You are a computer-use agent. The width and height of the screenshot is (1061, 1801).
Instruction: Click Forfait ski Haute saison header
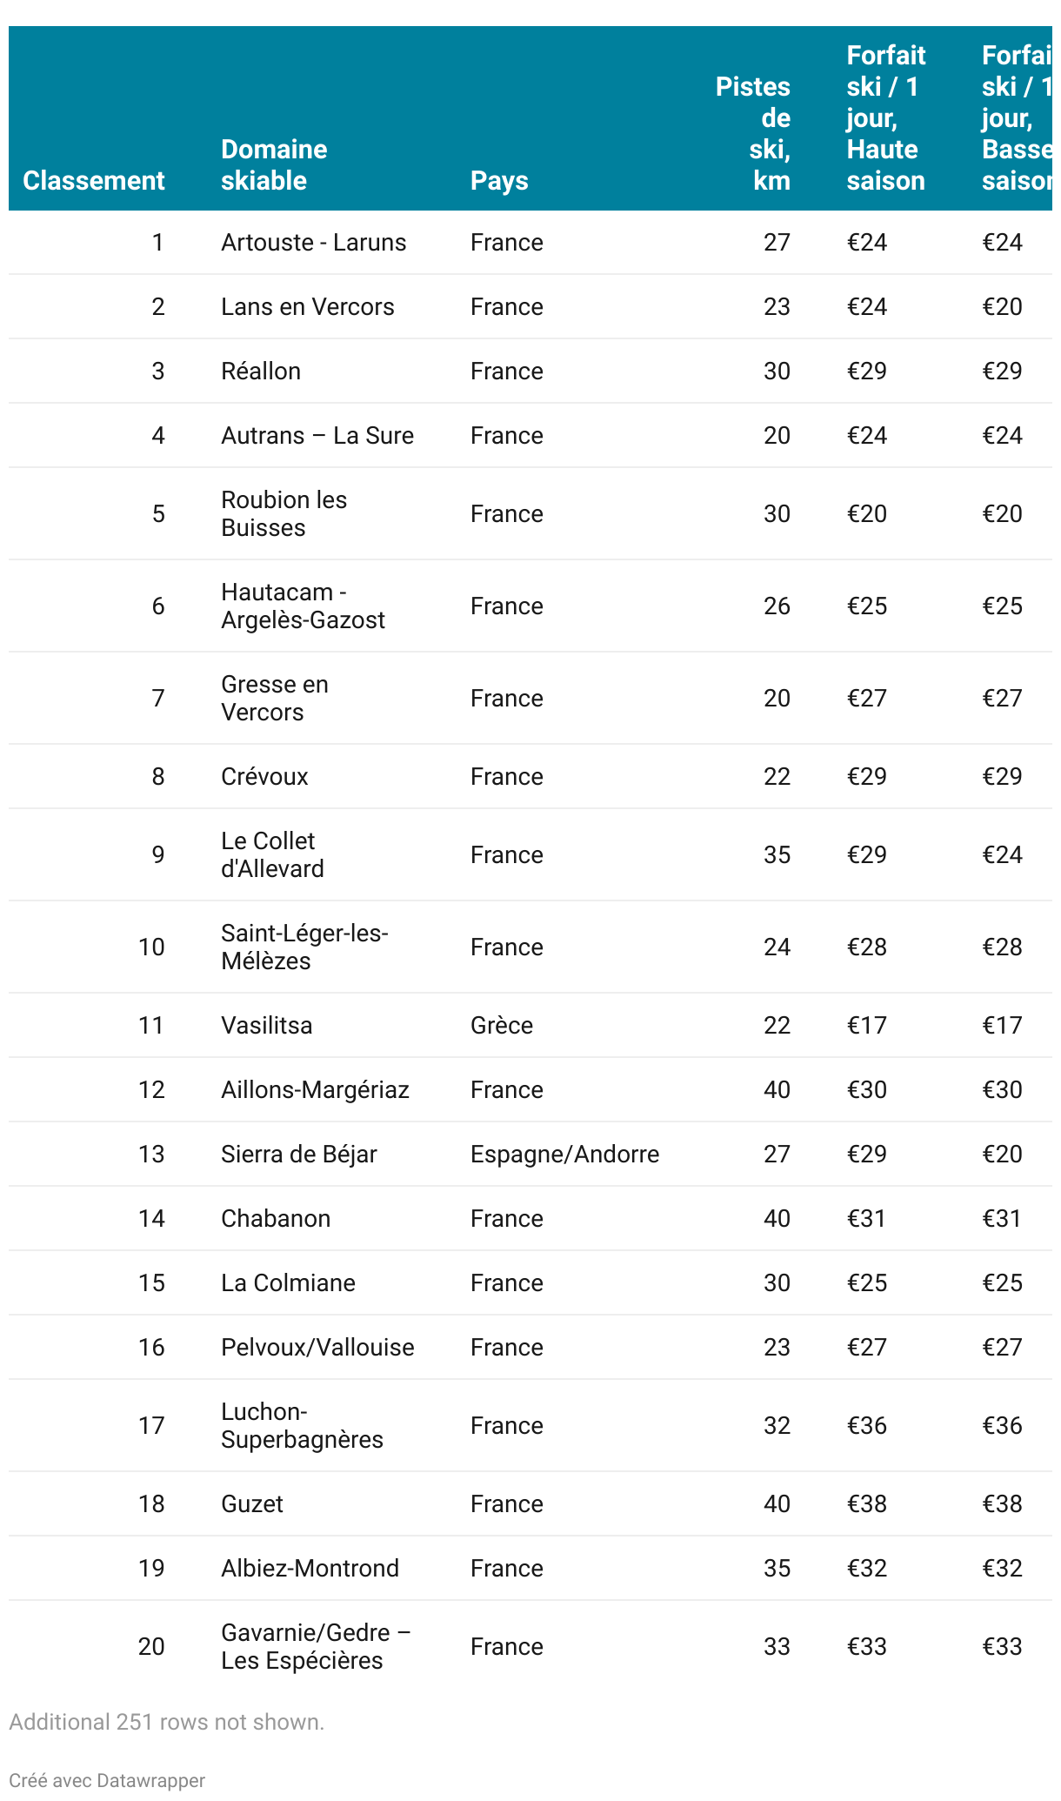(x=886, y=117)
